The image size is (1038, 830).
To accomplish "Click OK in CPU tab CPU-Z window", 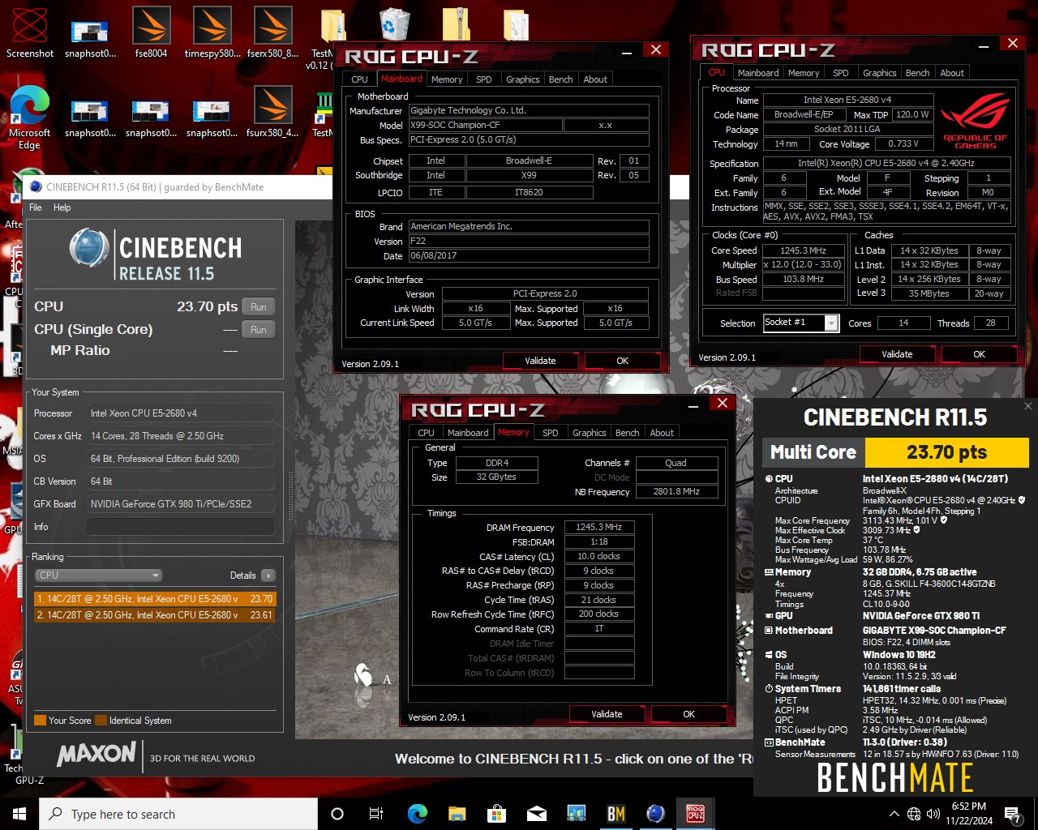I will tap(979, 354).
